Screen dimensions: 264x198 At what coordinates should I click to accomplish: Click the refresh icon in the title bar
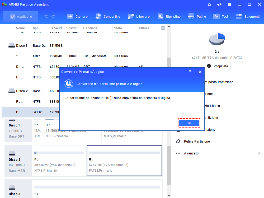[x=219, y=4]
